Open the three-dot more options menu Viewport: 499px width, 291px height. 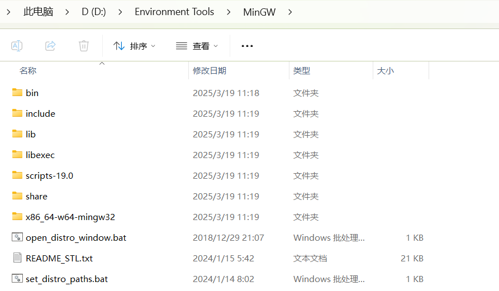(247, 46)
